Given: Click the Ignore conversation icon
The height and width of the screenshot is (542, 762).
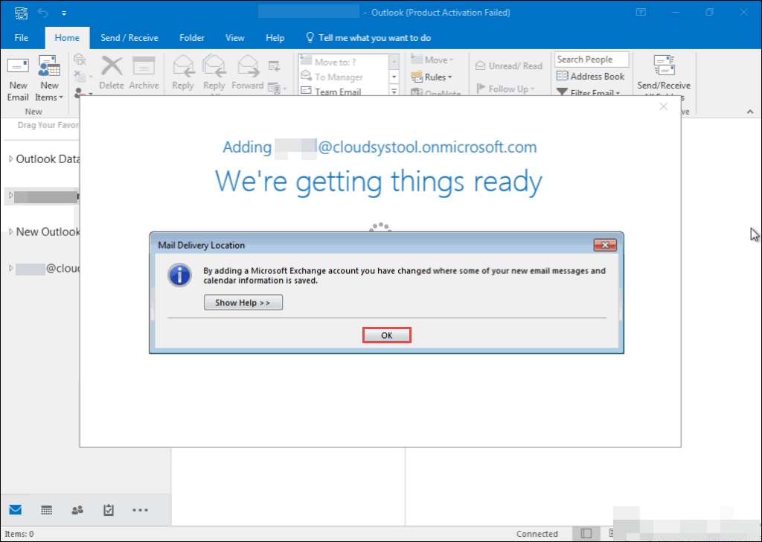Looking at the screenshot, I should click(80, 60).
